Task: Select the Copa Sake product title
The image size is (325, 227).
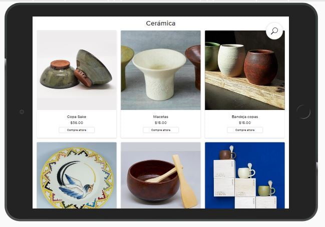Action: (77, 116)
